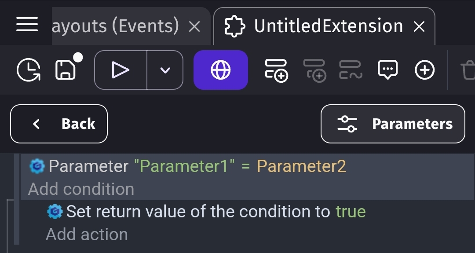Screen dimensions: 475x253
Task: Save the project with floppy icon
Action: [x=66, y=70]
